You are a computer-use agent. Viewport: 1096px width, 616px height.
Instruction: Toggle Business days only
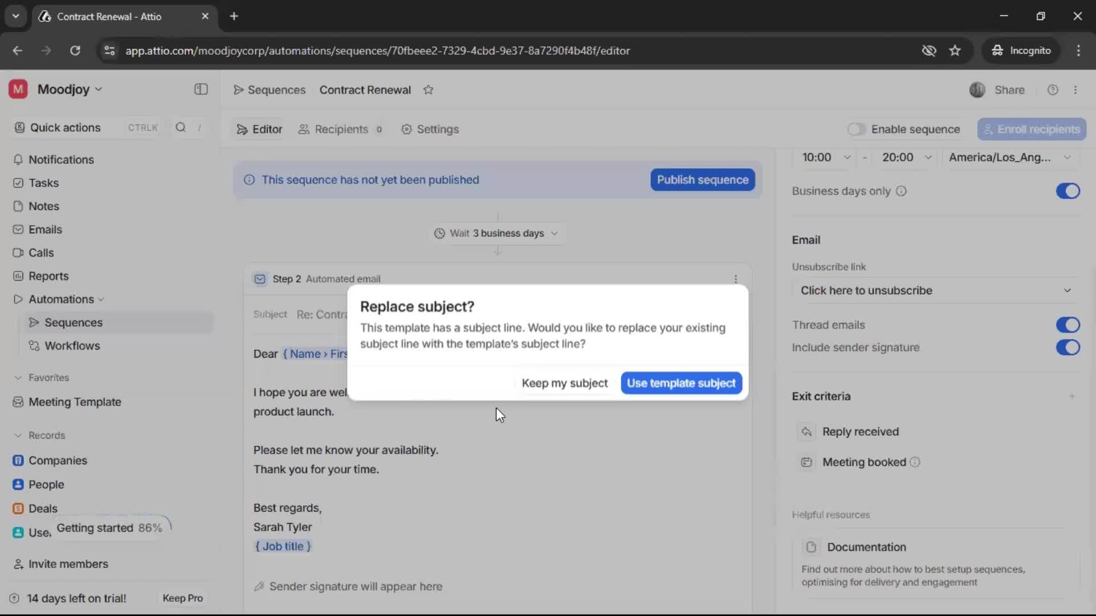tap(1067, 191)
